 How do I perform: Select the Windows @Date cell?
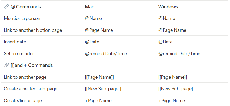(x=192, y=42)
